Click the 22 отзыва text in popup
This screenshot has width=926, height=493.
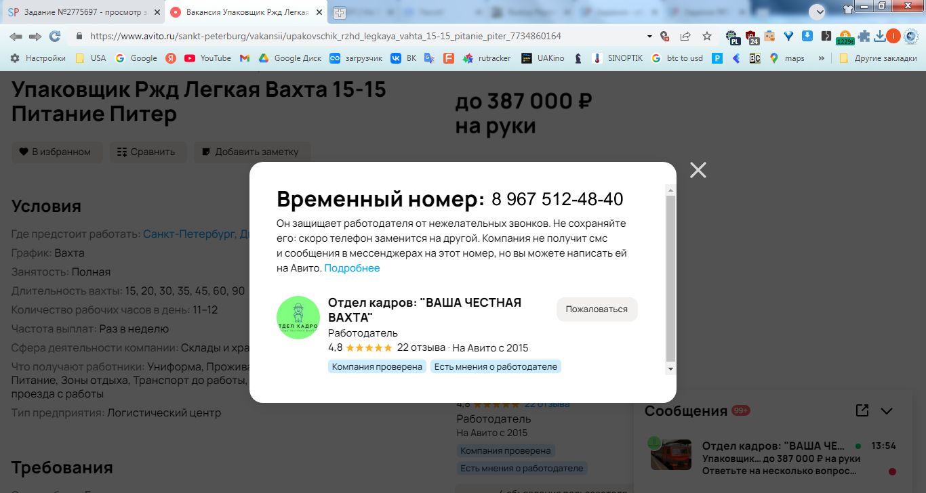point(421,348)
